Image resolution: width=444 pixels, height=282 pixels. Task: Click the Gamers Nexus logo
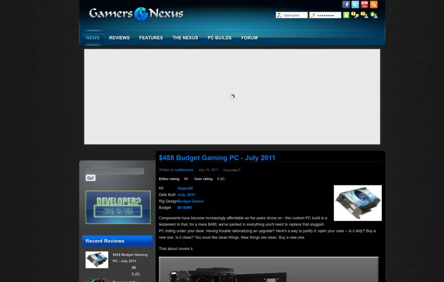136,13
